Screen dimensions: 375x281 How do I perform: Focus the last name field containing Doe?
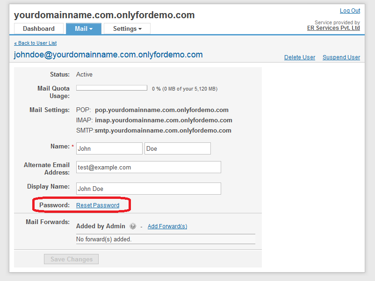point(178,148)
